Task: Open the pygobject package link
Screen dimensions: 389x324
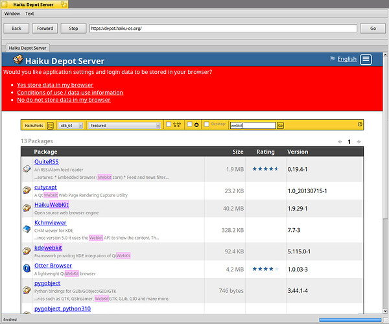Action: tap(47, 283)
